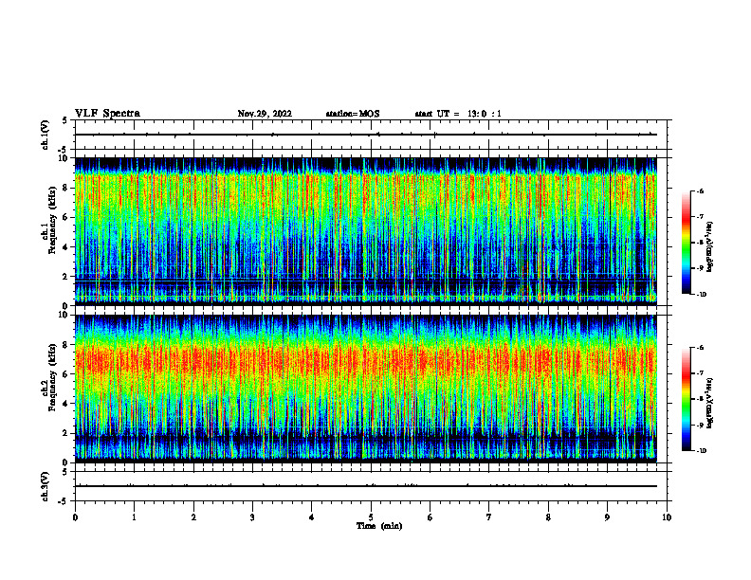Click time axis tick label "7"

click(x=489, y=517)
